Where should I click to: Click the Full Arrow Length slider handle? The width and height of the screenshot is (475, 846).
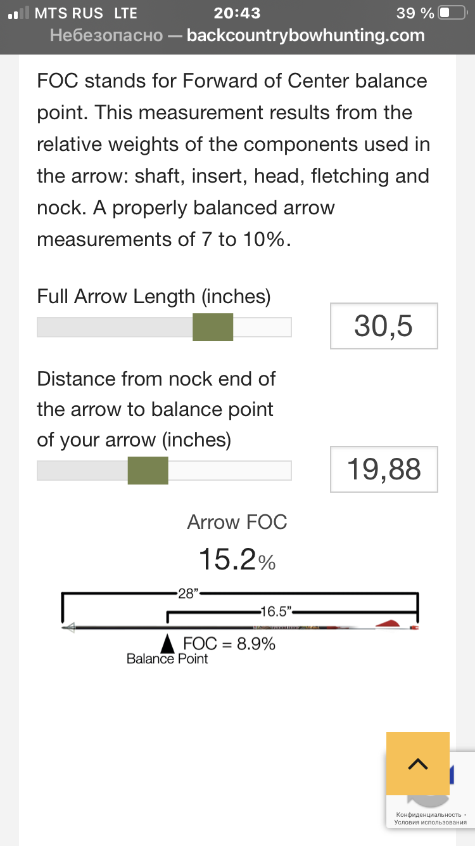click(213, 327)
